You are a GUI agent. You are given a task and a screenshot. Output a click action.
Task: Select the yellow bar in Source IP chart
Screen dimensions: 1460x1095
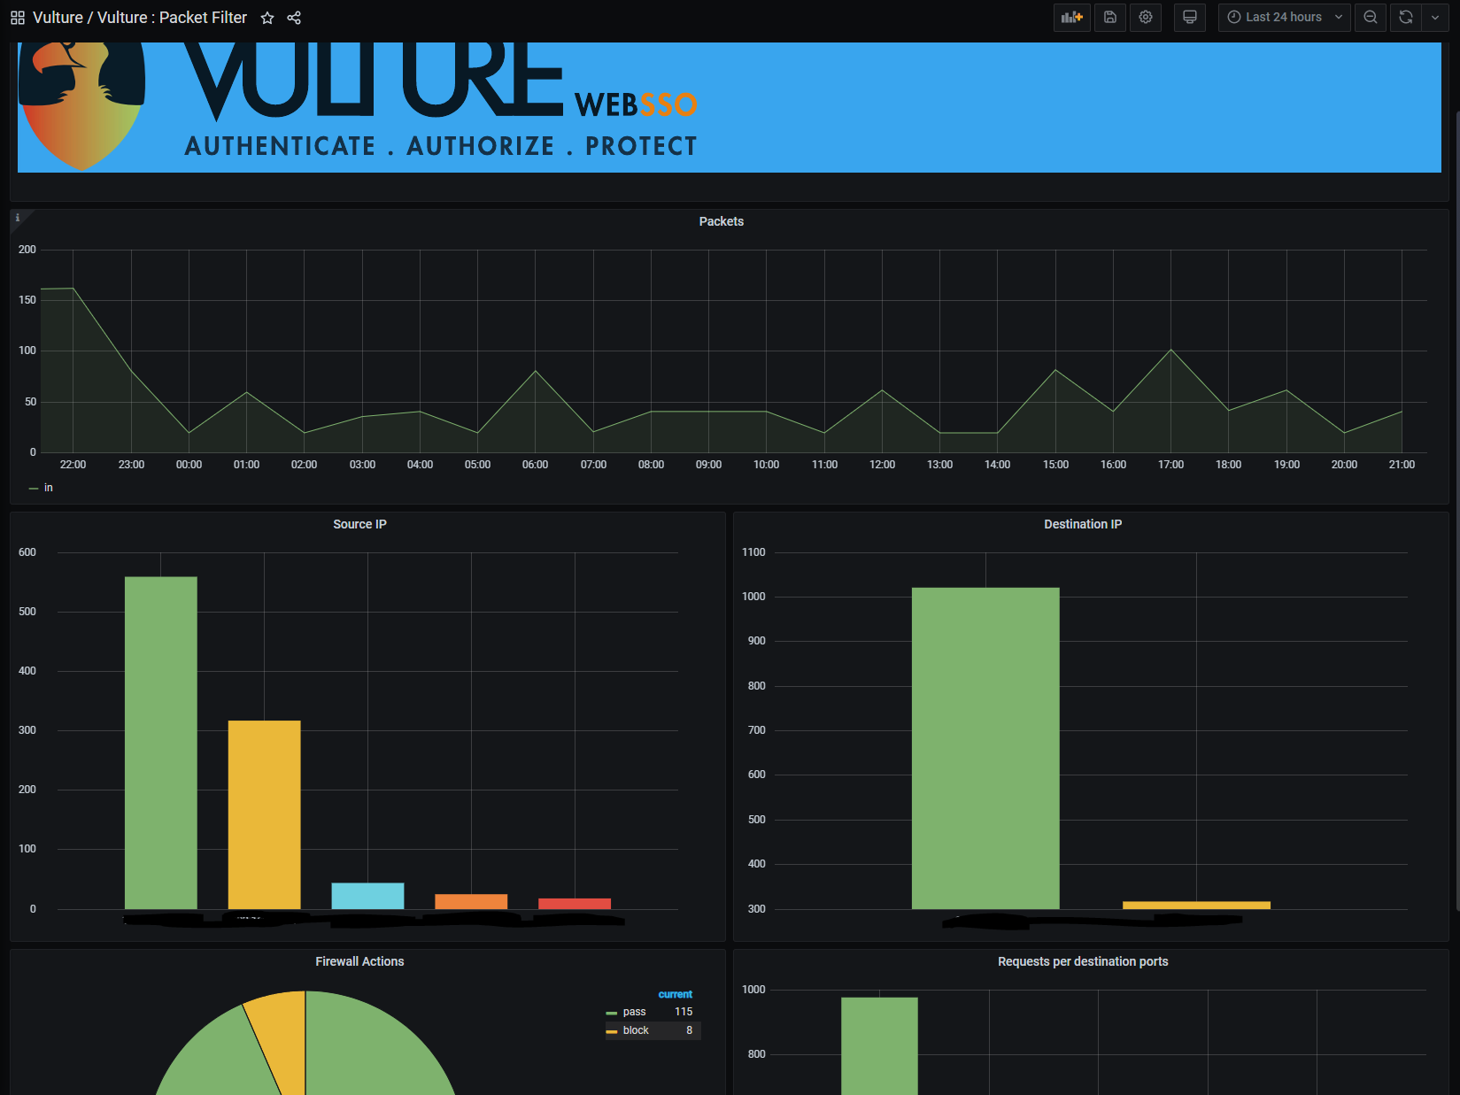[x=265, y=814]
